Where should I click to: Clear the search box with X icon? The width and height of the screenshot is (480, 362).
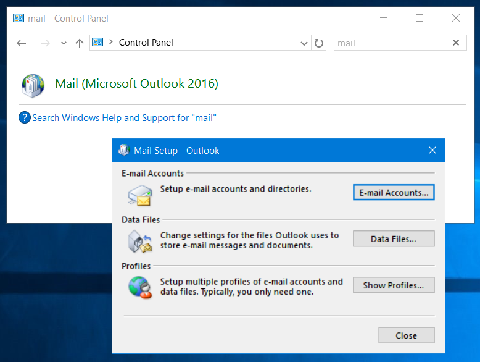tap(456, 43)
